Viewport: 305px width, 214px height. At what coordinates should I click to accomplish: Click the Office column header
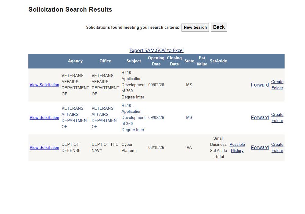click(x=105, y=61)
